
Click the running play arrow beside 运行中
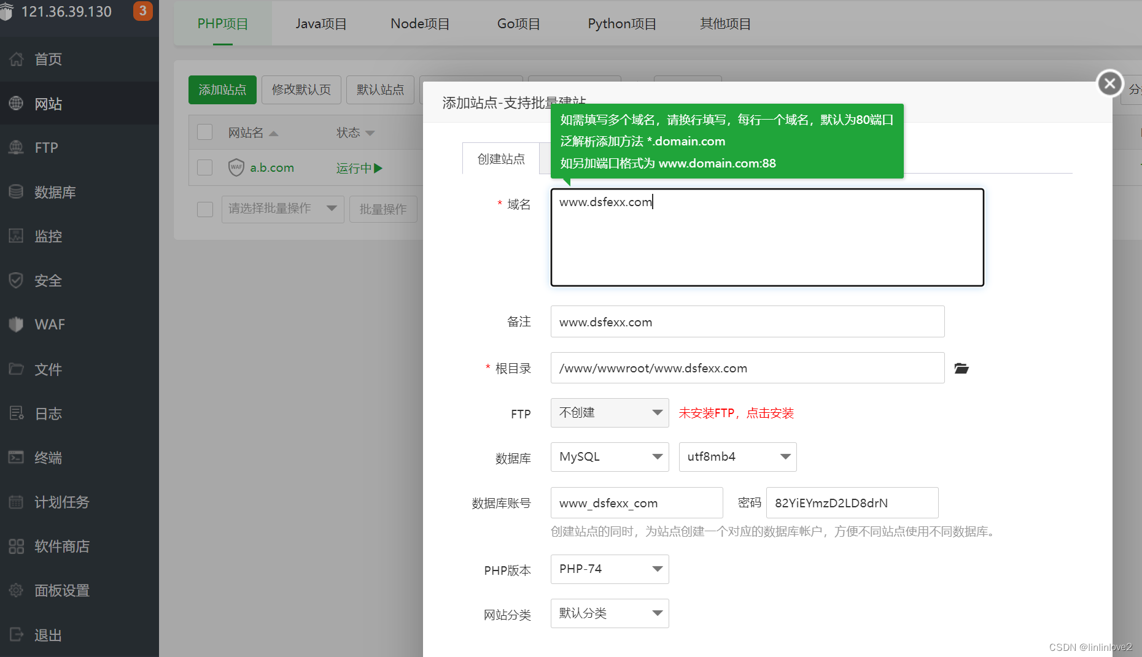(x=378, y=167)
